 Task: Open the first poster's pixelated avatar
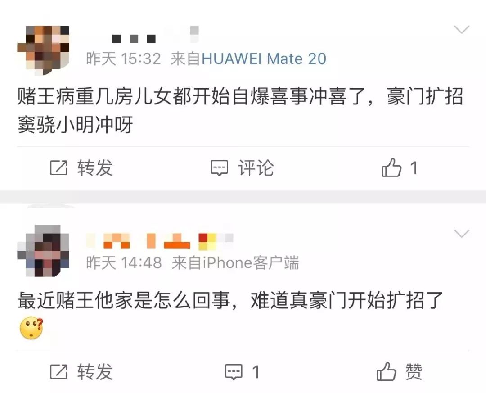point(43,50)
